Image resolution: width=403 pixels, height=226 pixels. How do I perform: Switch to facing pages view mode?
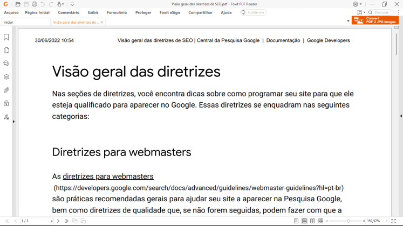click(312, 221)
